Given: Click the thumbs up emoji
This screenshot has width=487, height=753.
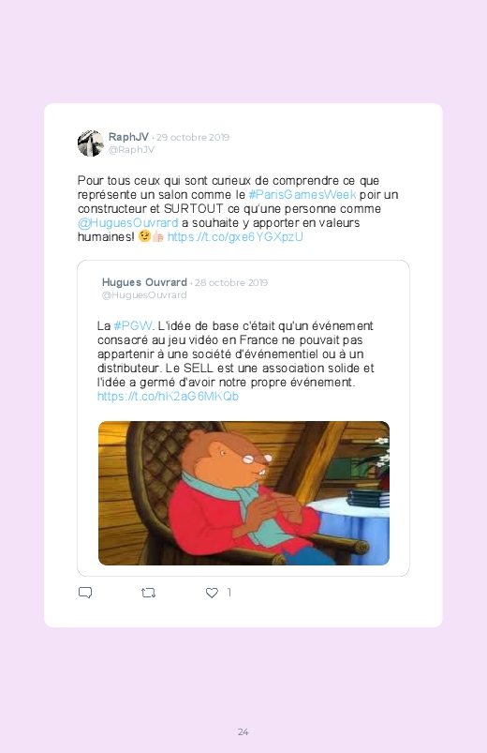Looking at the screenshot, I should click(158, 236).
